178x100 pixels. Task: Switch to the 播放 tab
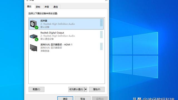(x=29, y=7)
